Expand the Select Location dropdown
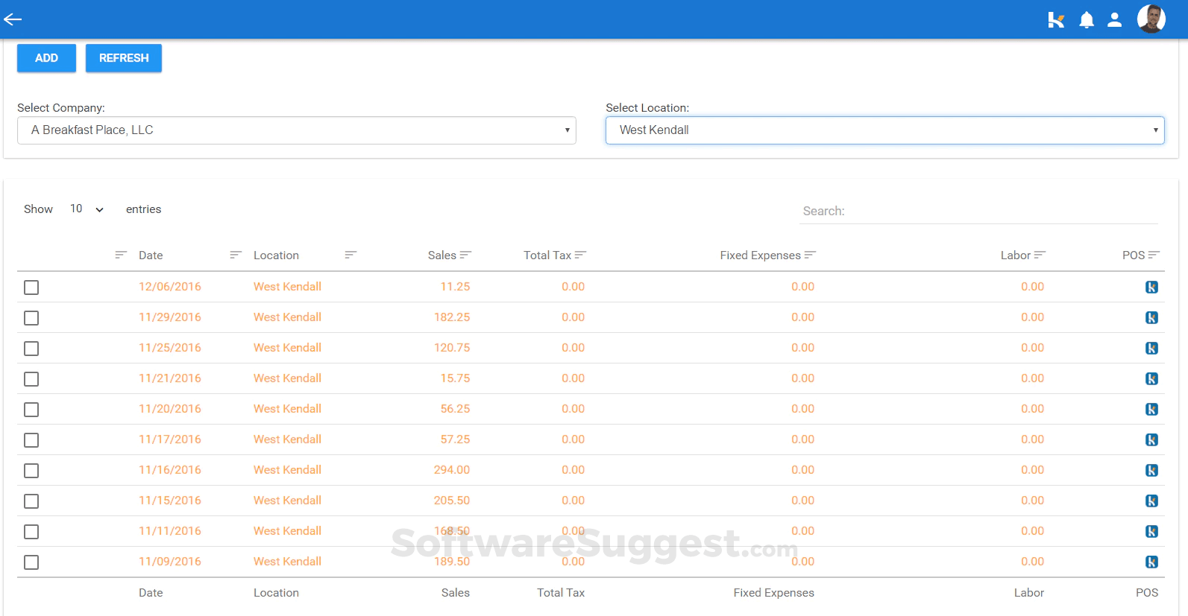The height and width of the screenshot is (616, 1188). point(884,130)
